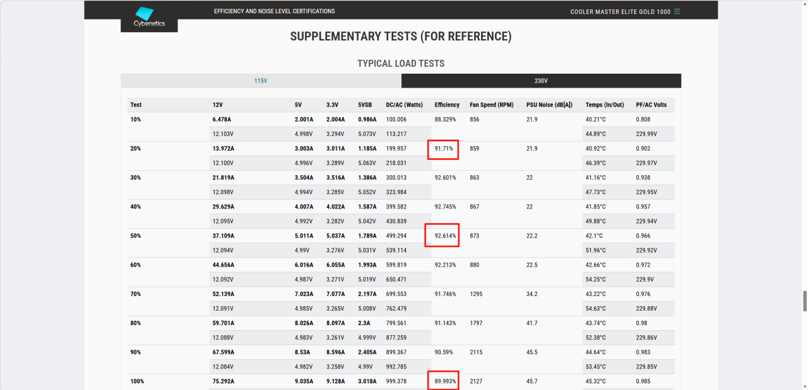Viewport: 808px width, 390px height.
Task: Click the Typical Load Tests heading
Action: 401,64
